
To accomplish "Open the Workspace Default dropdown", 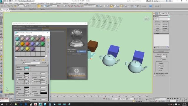I will 28,1.
